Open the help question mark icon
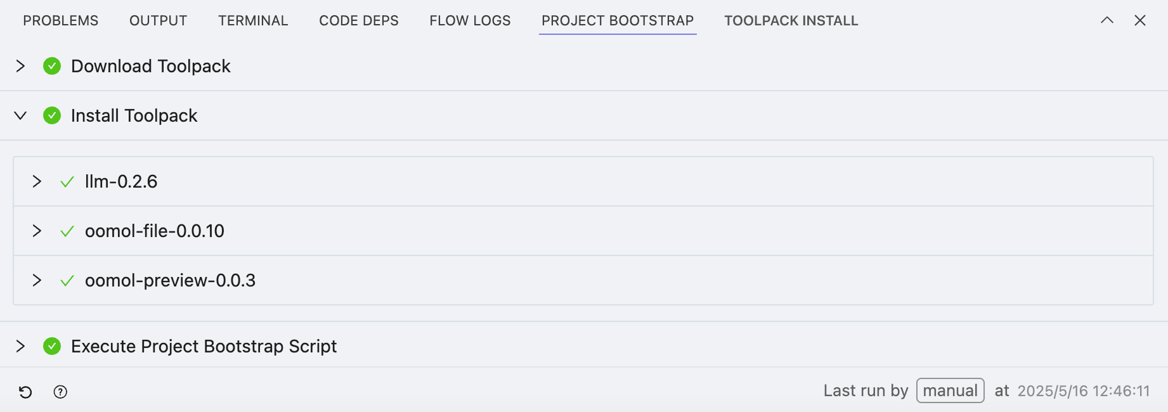Screen dimensions: 1168x412 click(60, 392)
